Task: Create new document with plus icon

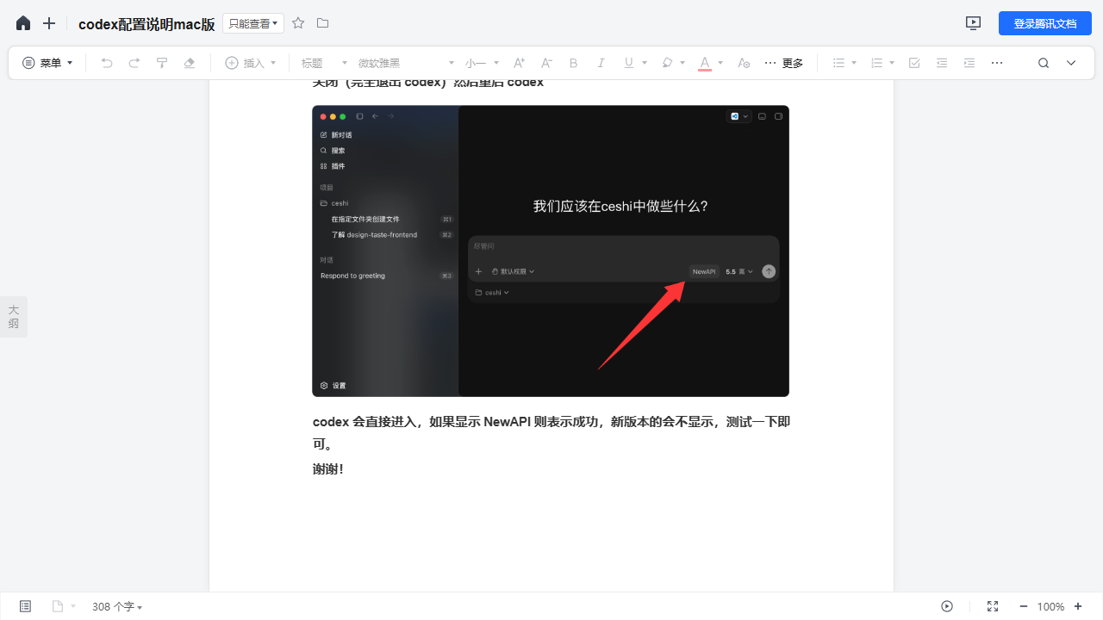Action: 49,23
